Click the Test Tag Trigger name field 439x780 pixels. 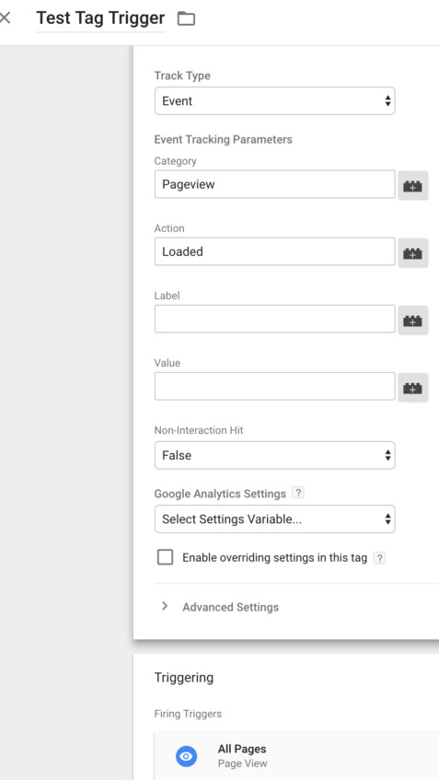coord(100,18)
